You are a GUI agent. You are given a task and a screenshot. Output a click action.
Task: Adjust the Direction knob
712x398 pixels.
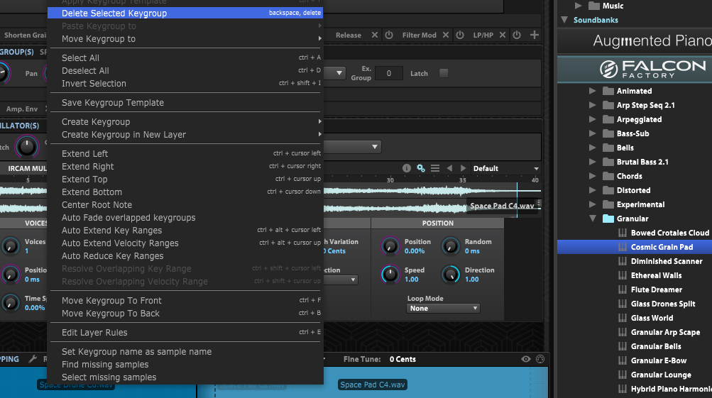click(451, 275)
